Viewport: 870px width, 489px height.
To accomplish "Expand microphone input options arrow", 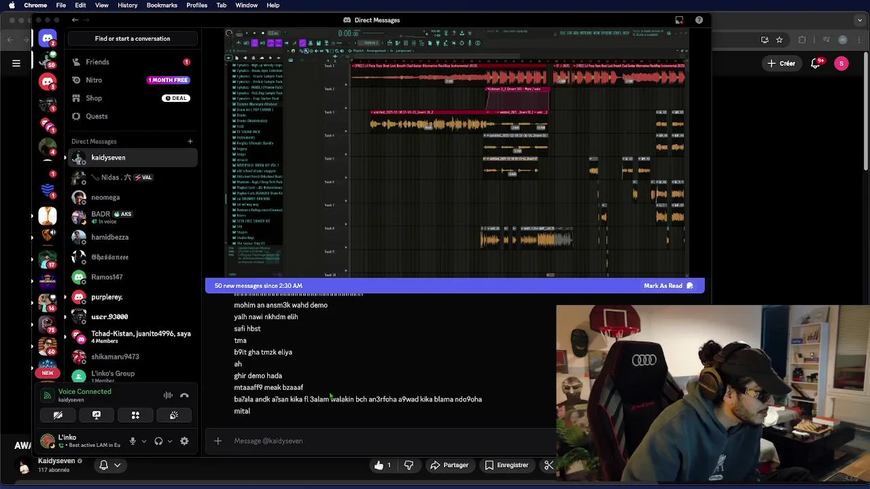I will coord(143,441).
